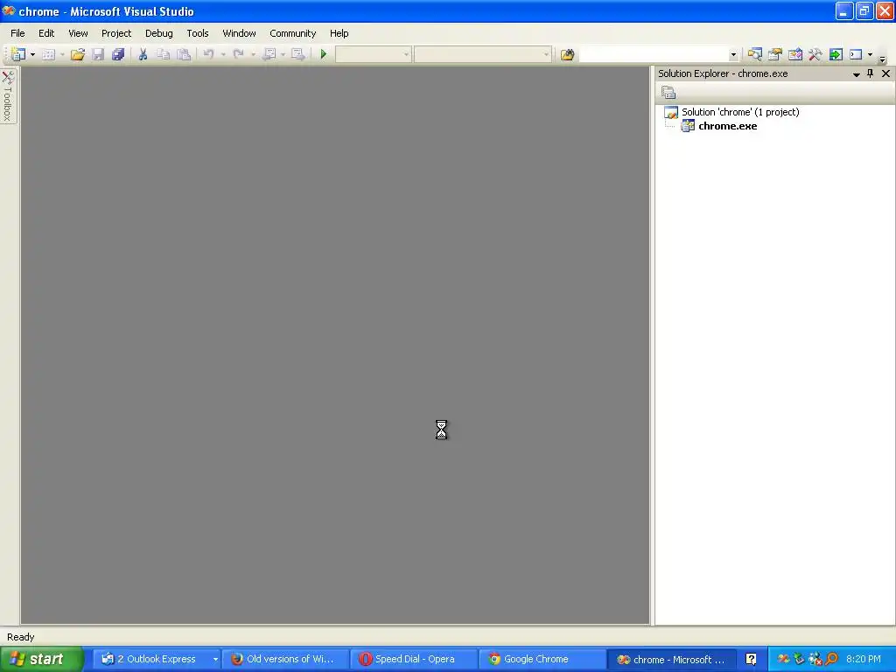Open the Tools menu
Viewport: 896px width, 672px height.
(x=198, y=33)
